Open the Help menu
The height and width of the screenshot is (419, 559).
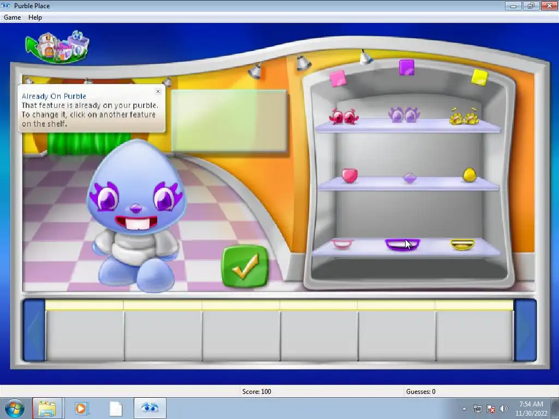(x=35, y=17)
